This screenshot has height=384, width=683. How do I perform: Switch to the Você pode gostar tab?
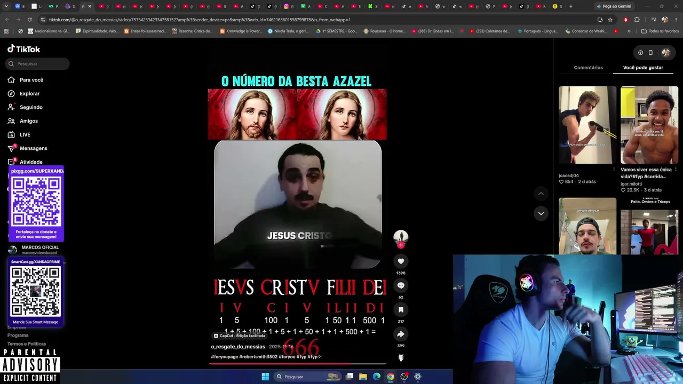(643, 68)
